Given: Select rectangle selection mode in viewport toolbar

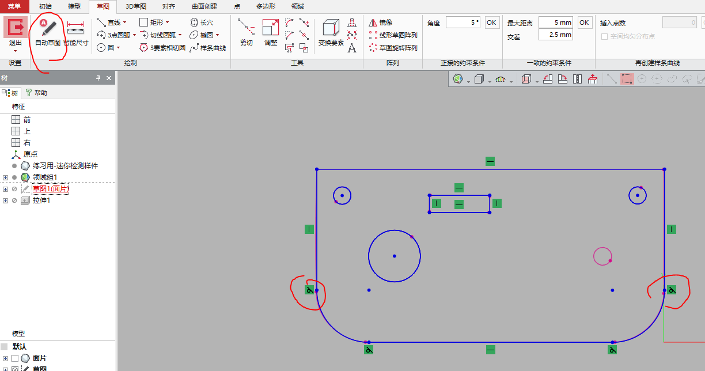Looking at the screenshot, I should tap(627, 79).
